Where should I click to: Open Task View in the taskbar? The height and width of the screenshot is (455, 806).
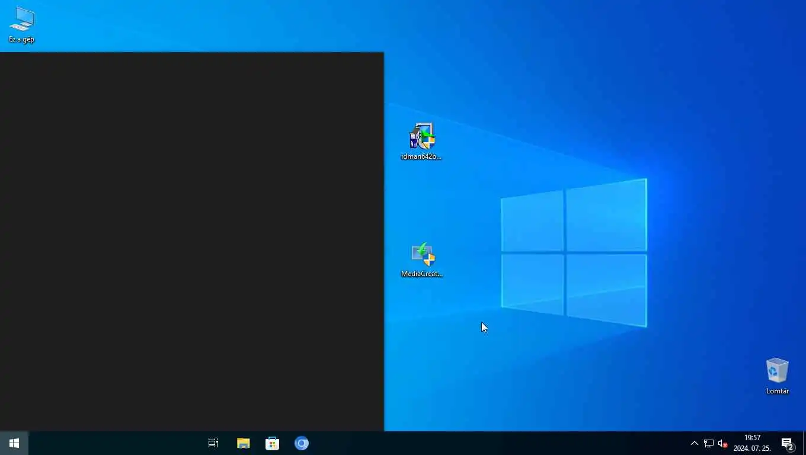click(x=213, y=443)
